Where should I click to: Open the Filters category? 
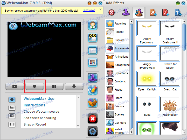pyautogui.click(x=117, y=98)
